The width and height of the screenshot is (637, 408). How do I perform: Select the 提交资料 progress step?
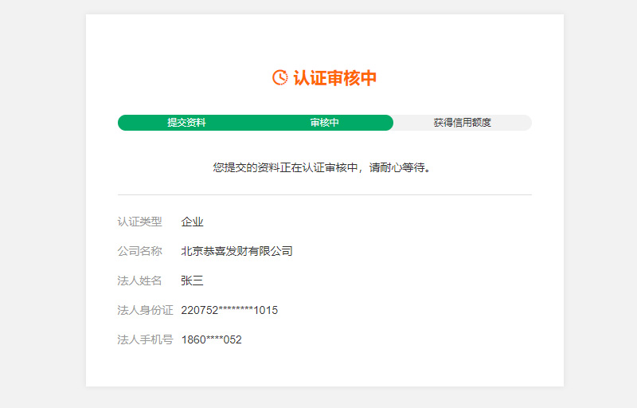click(x=186, y=123)
